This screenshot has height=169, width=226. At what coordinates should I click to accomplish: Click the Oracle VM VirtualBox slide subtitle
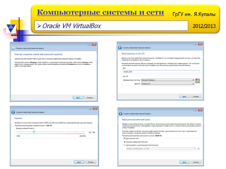click(x=72, y=26)
